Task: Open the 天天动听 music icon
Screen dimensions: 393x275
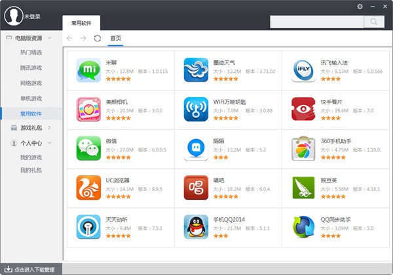Action: (x=88, y=227)
